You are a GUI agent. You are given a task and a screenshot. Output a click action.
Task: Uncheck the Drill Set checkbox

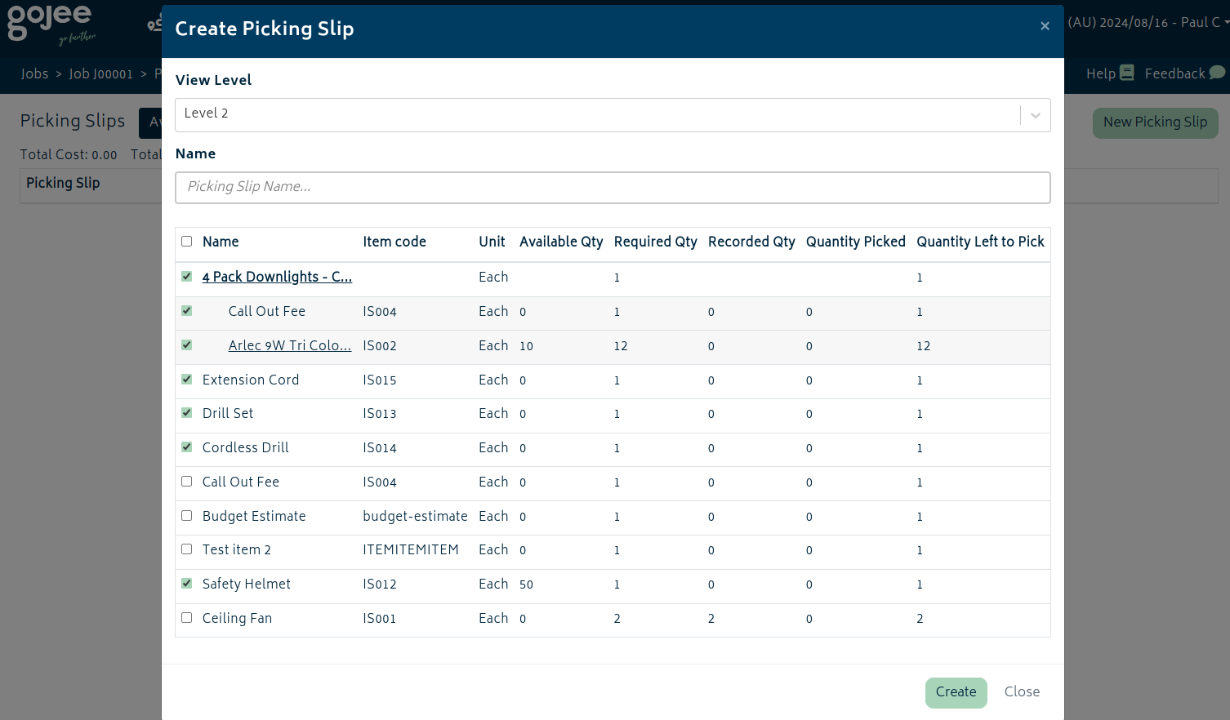pos(187,413)
